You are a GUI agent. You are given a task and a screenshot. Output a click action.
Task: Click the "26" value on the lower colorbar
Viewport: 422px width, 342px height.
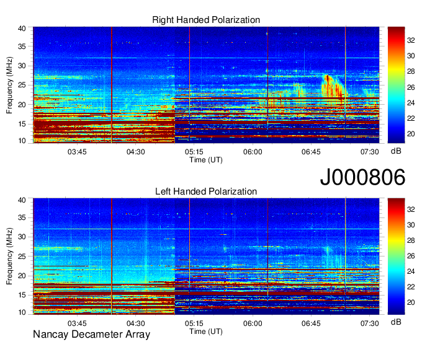pyautogui.click(x=411, y=256)
